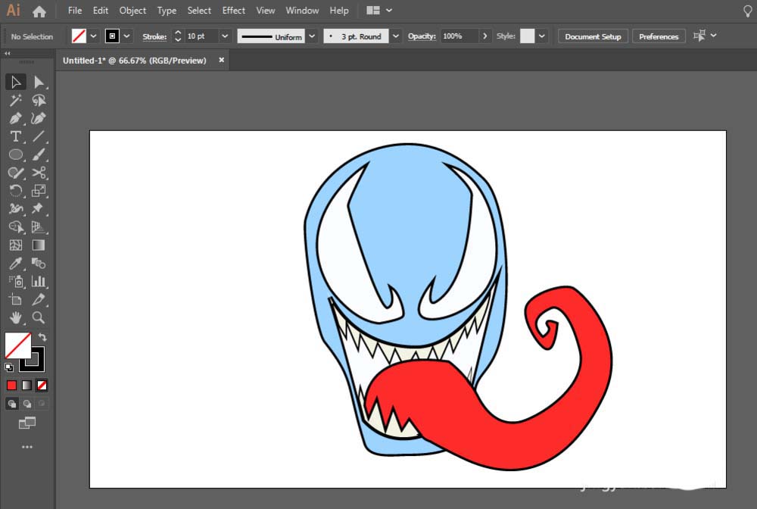Select the Curvature tool
Viewport: 757px width, 509px height.
[39, 118]
